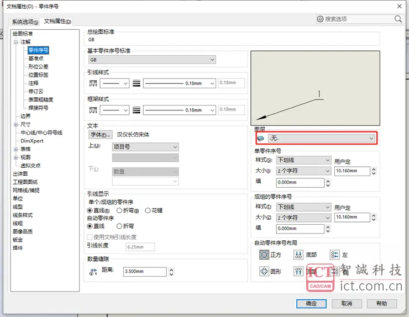Switch to the 文档属性 tab
Screen dimensions: 409x317
(57, 22)
